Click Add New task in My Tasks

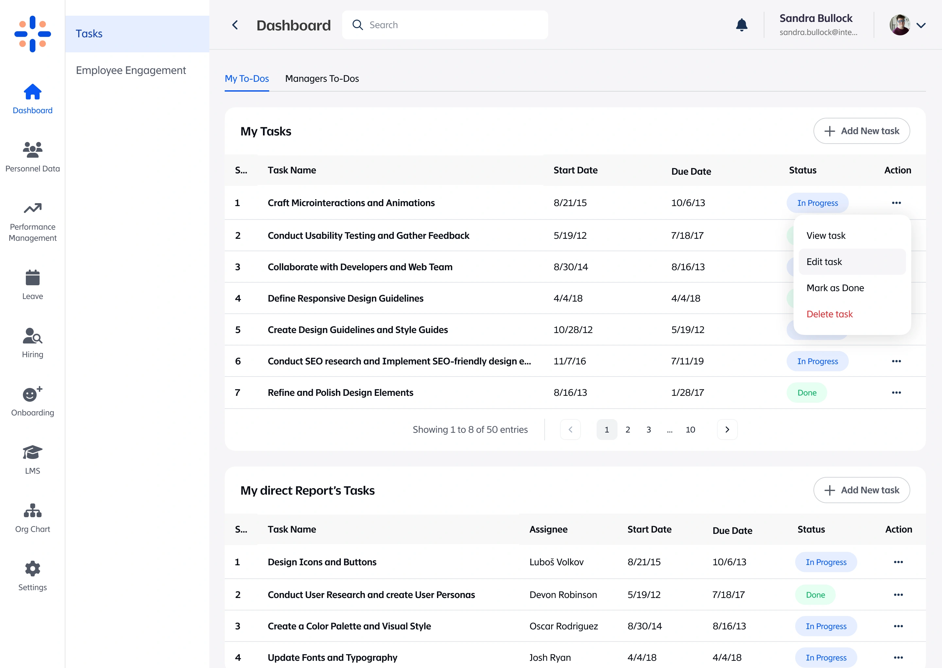tap(862, 131)
